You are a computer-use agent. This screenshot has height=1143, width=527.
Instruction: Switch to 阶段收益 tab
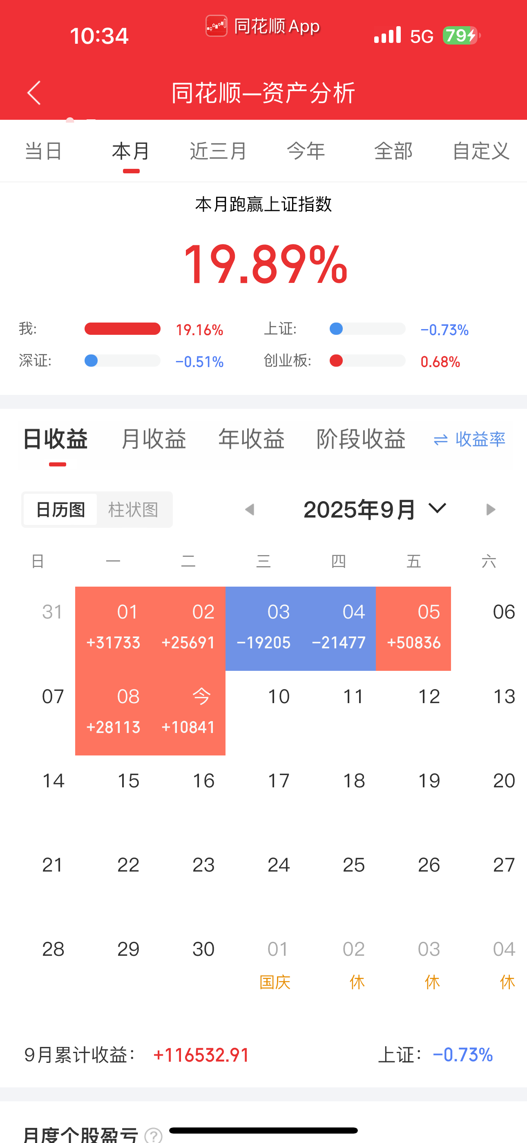(361, 439)
